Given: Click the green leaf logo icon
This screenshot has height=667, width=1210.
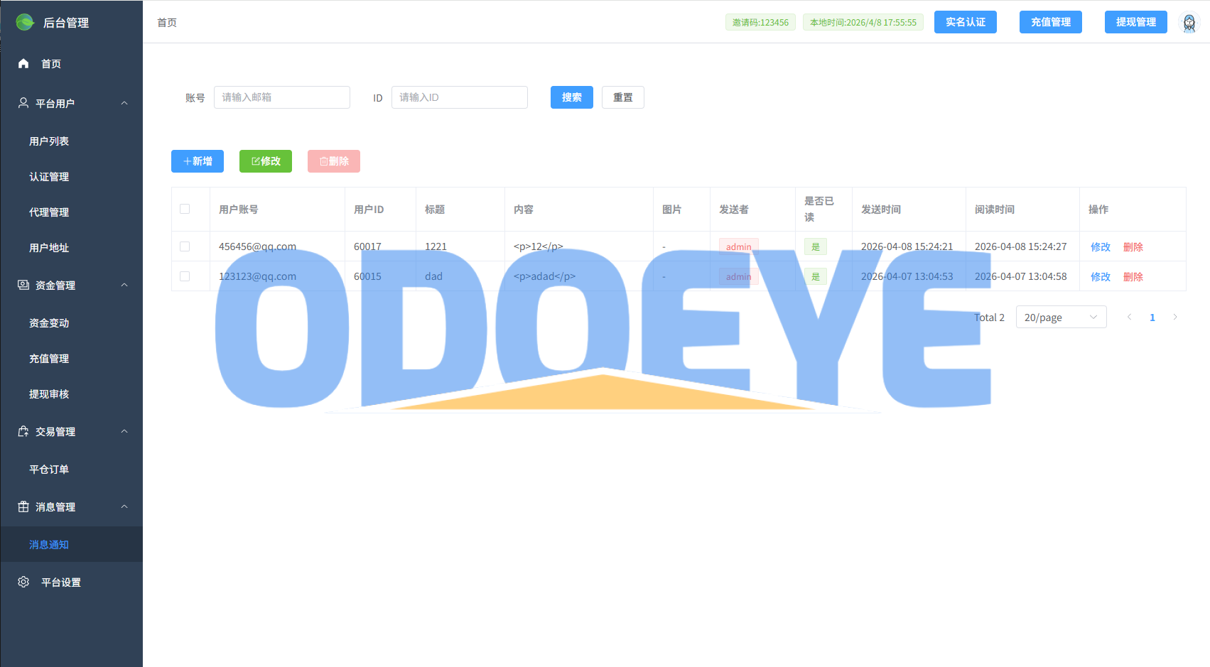Looking at the screenshot, I should [25, 22].
